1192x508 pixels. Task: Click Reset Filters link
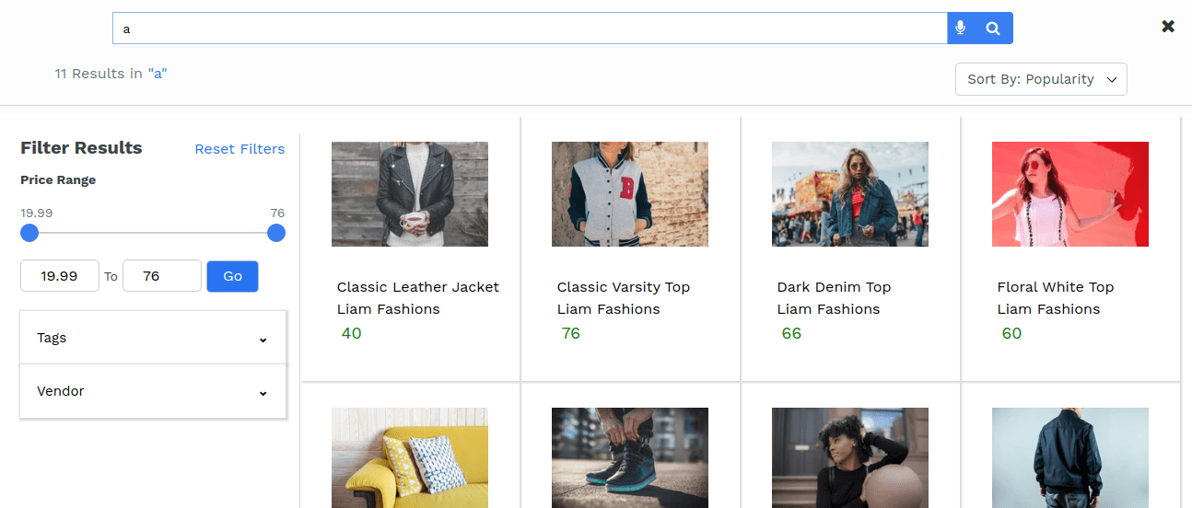[x=240, y=149]
